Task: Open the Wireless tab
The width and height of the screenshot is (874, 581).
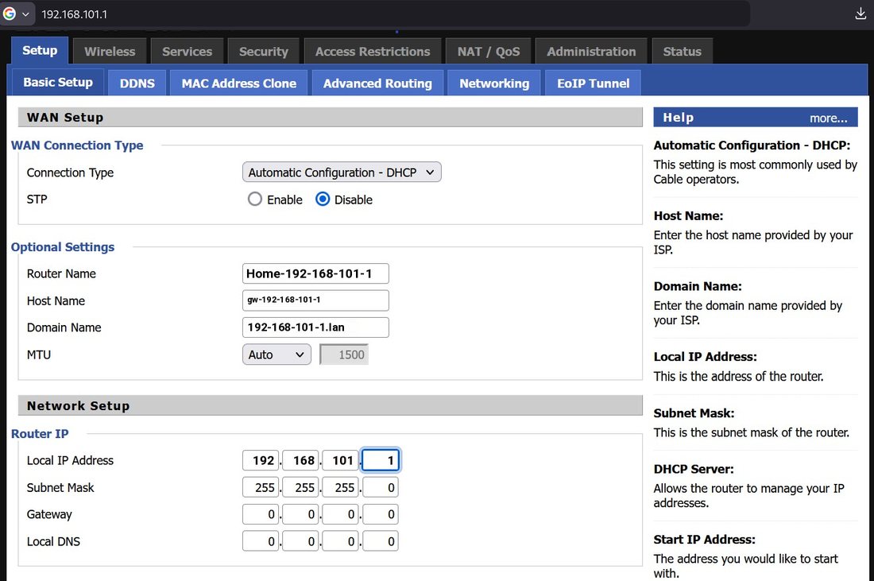Action: click(110, 52)
